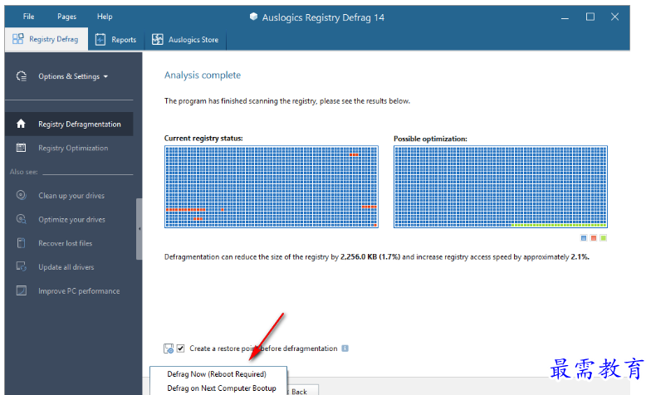Open Improve PC performance link
Viewport: 651px width, 395px height.
79,291
